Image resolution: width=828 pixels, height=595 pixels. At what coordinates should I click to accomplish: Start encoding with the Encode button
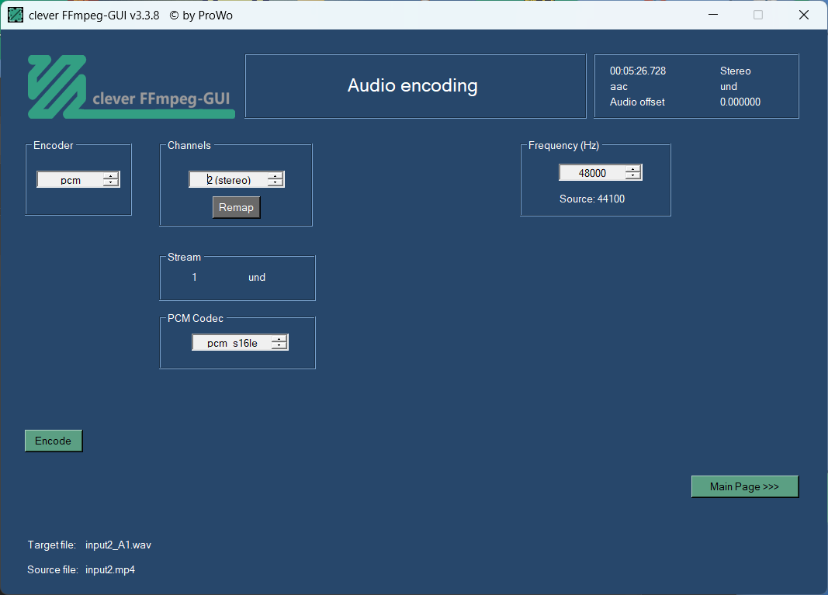[54, 441]
